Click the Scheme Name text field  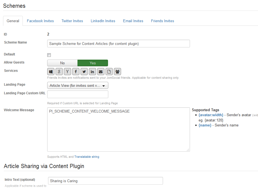[x=119, y=44]
